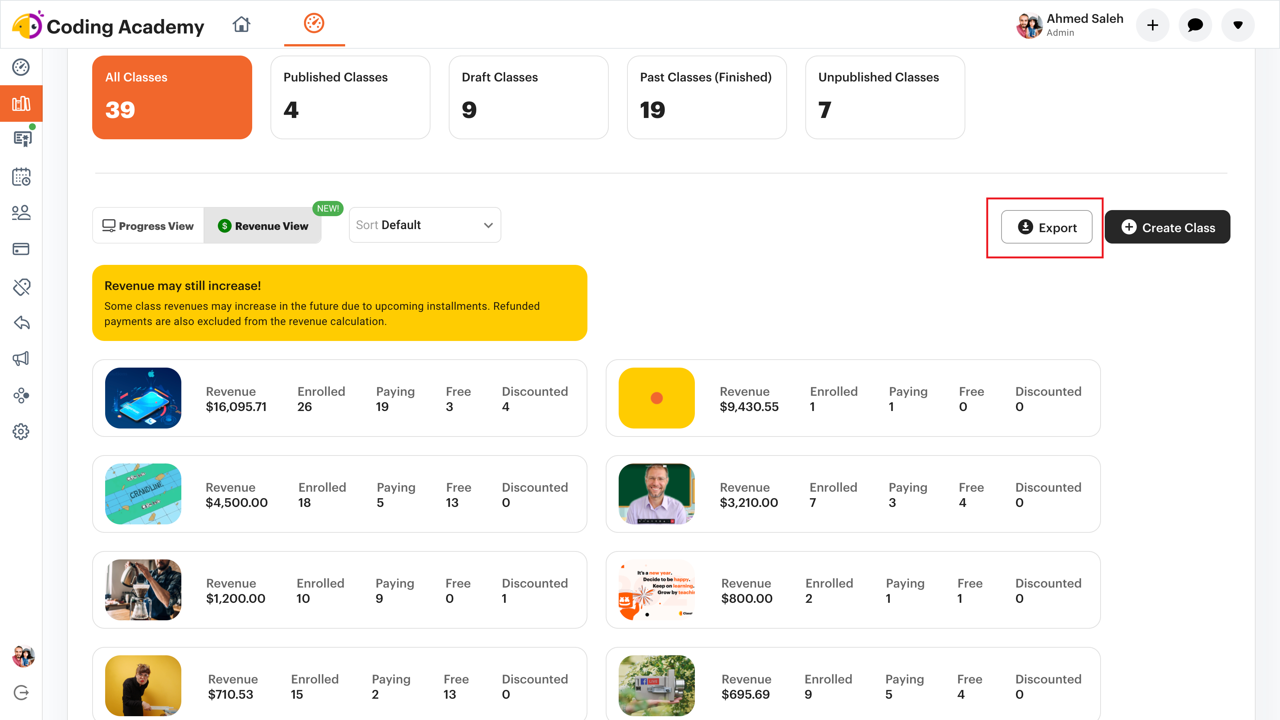This screenshot has width=1280, height=720.
Task: Filter by Draft Classes card
Action: pyautogui.click(x=528, y=97)
